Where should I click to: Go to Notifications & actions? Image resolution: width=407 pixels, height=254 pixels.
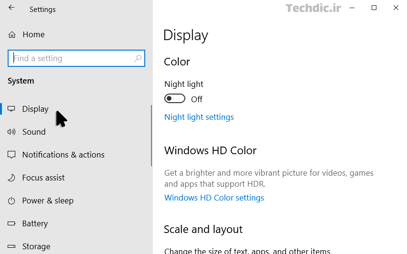tap(64, 155)
